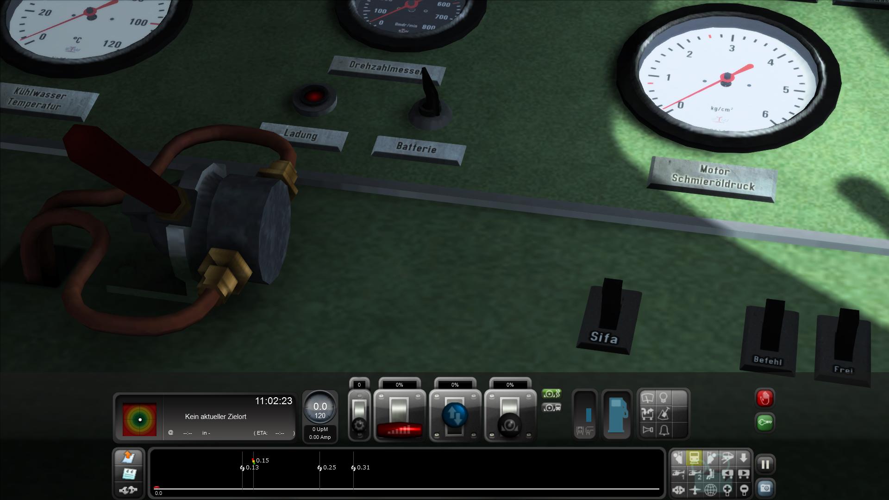This screenshot has width=889, height=500.
Task: Switch to helicopter camera 1
Action: pos(678,474)
